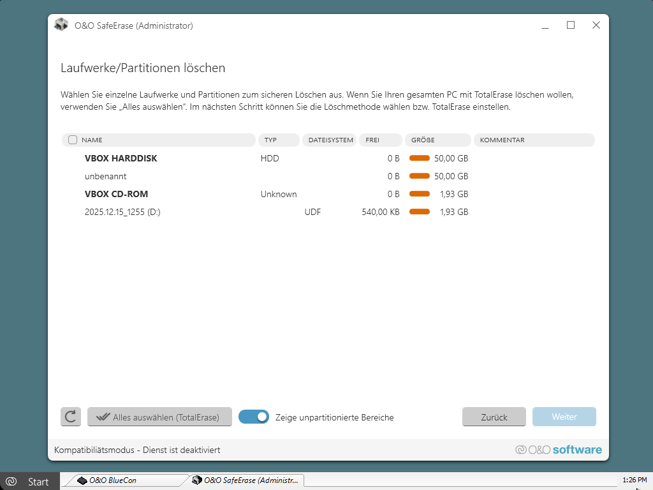Sort by the TYP column header

(278, 140)
